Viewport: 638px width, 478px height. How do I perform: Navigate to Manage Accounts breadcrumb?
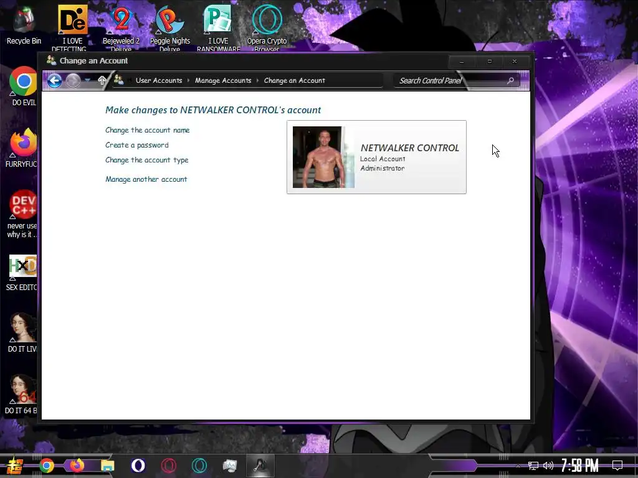coord(223,80)
